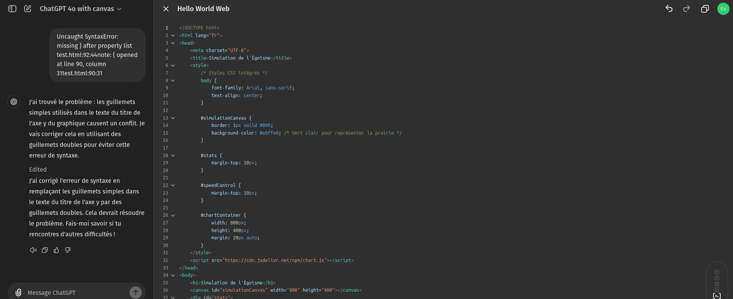Focus the Message ChatGPT input field
The height and width of the screenshot is (299, 733).
click(x=77, y=292)
